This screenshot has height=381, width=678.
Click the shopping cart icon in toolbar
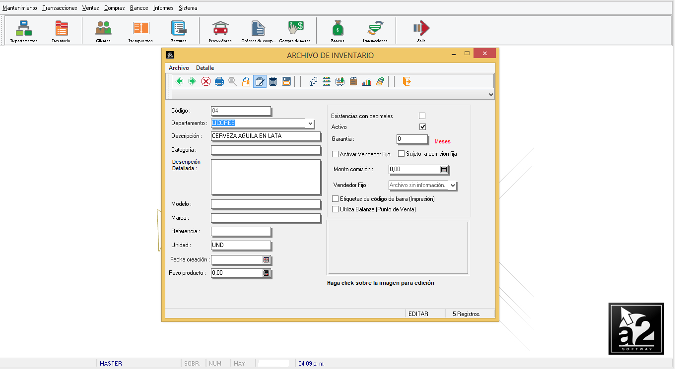(340, 81)
